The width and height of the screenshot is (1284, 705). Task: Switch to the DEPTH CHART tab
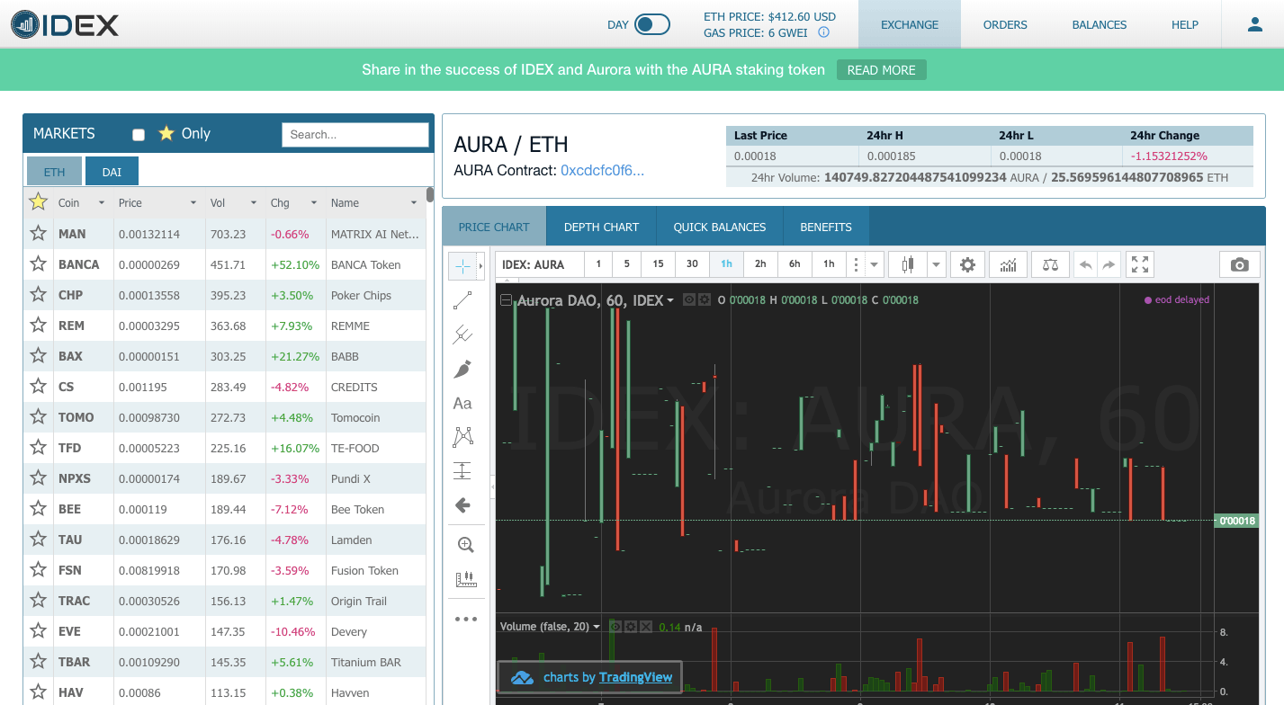click(600, 227)
